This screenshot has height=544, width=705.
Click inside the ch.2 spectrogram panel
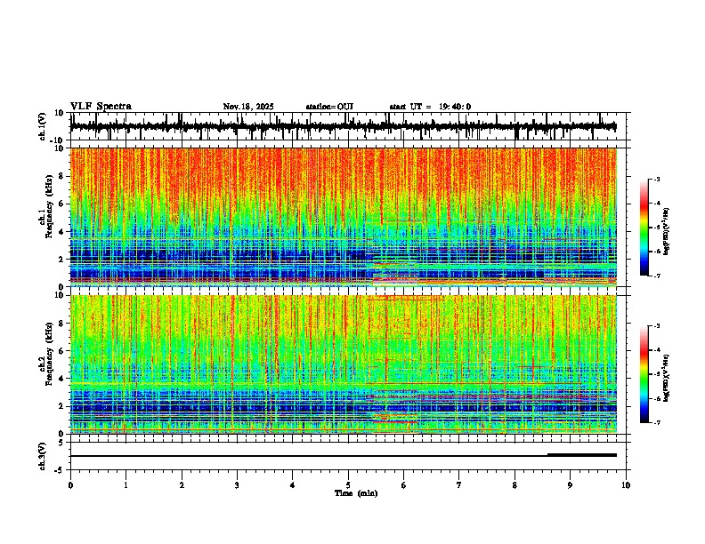(344, 364)
